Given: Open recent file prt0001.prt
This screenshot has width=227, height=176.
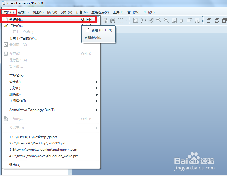Looking at the screenshot, I should click(x=51, y=143).
